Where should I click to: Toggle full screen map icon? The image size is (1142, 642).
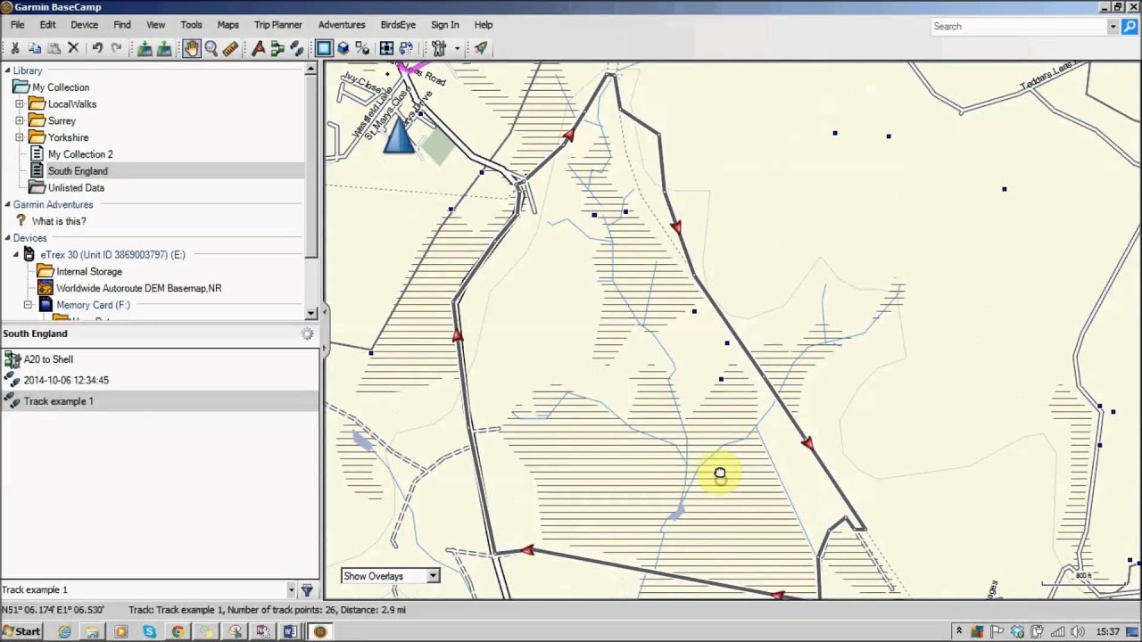386,48
